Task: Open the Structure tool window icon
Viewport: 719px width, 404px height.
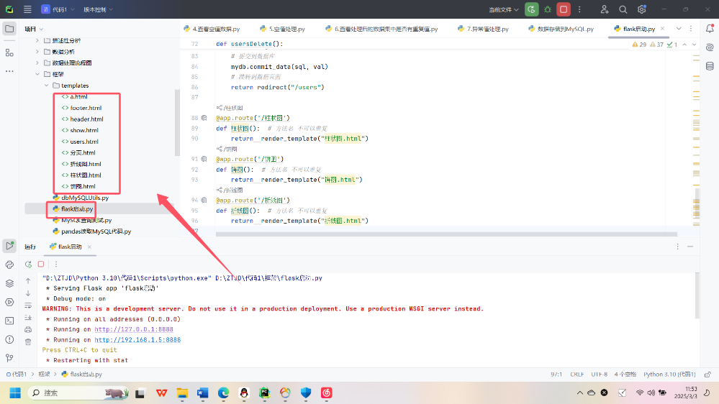Action: coord(9,52)
